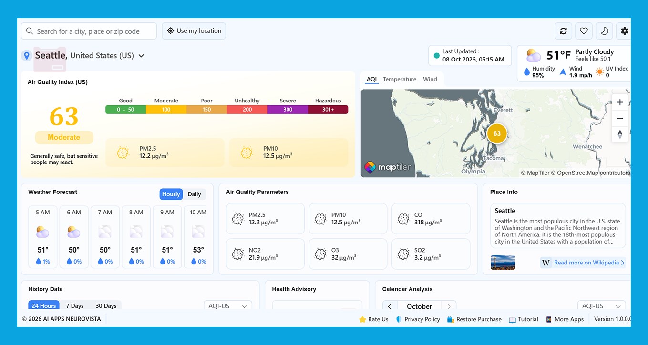
Task: Expand the Seattle location dropdown chevron
Action: [x=141, y=56]
